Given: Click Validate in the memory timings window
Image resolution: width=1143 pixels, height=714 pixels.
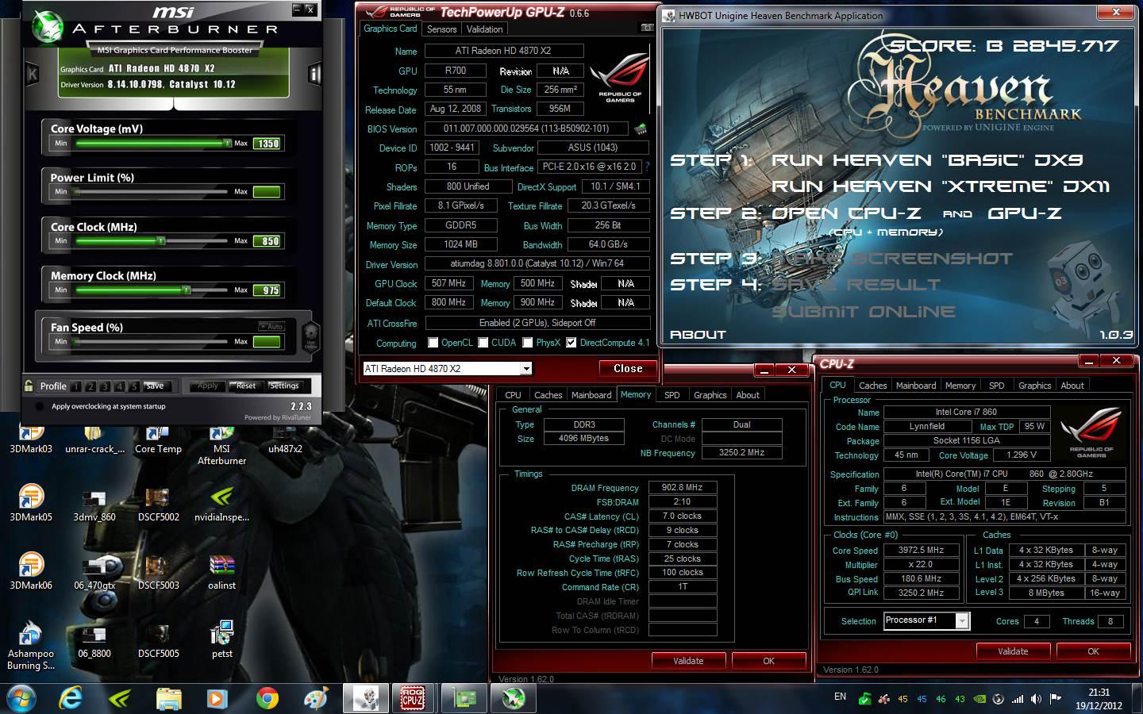Looking at the screenshot, I should pos(688,661).
